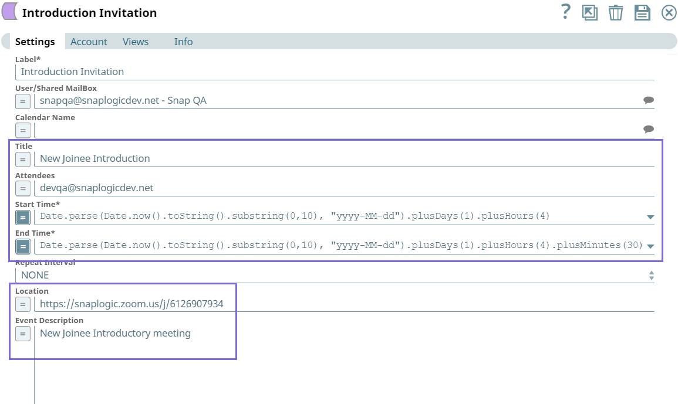678x404 pixels.
Task: Toggle expression button for Calendar Name
Action: (x=23, y=131)
